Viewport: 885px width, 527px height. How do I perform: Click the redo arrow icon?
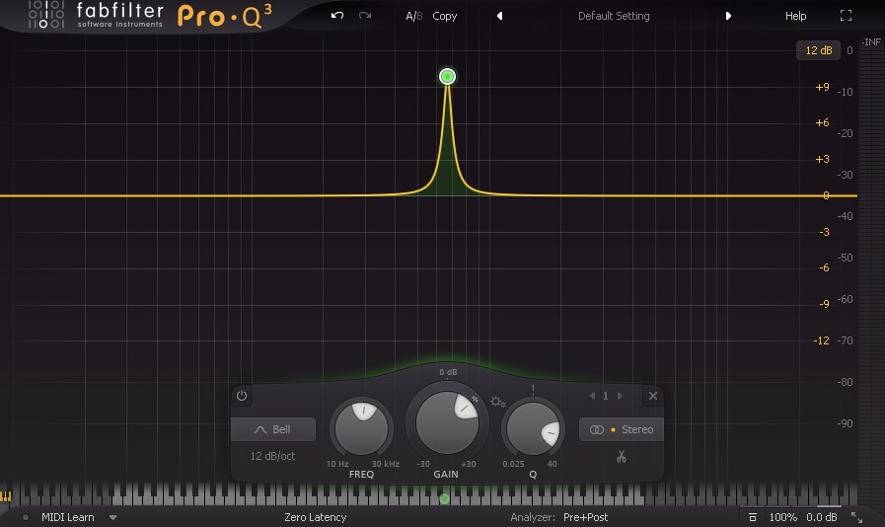click(365, 15)
